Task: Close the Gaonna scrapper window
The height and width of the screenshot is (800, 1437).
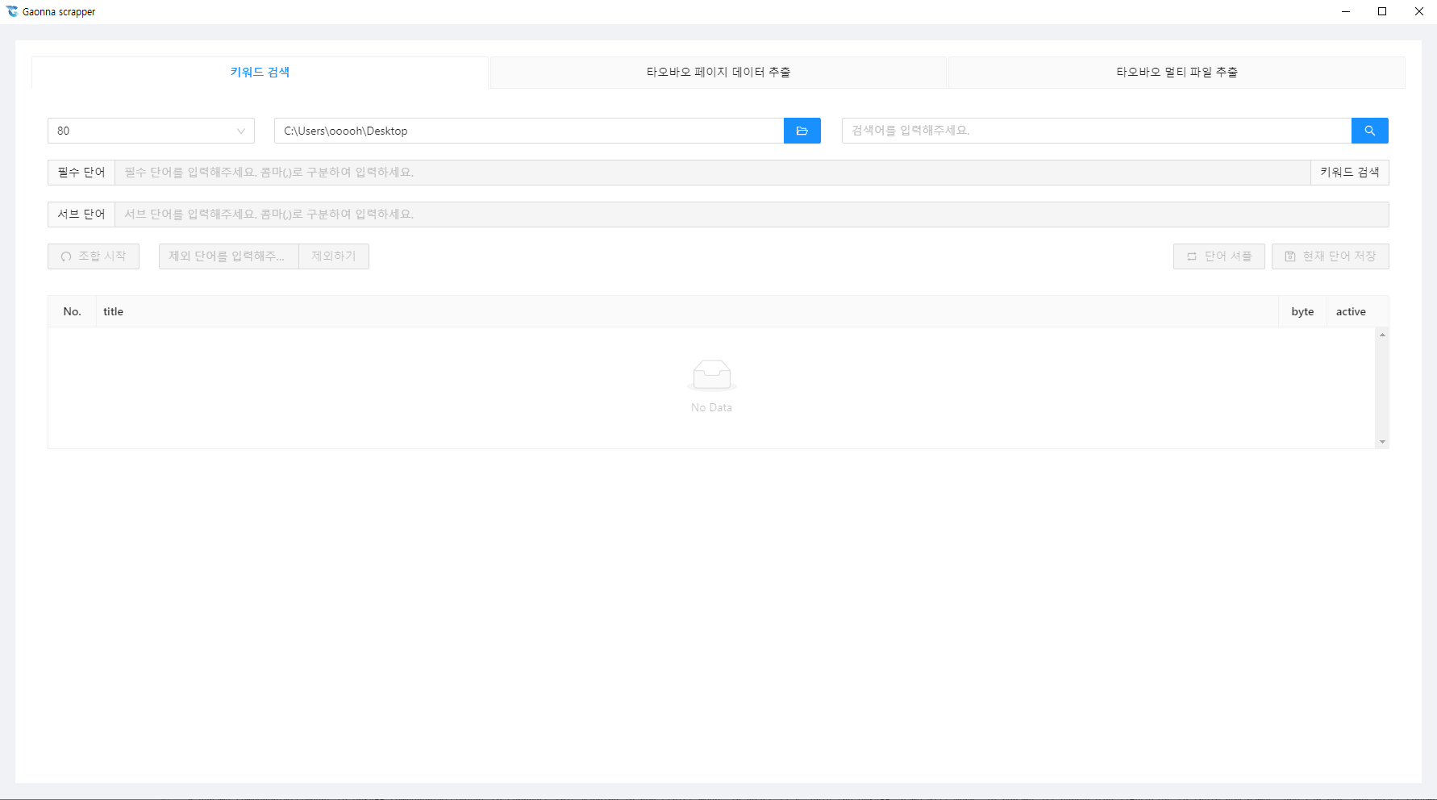Action: (1419, 11)
